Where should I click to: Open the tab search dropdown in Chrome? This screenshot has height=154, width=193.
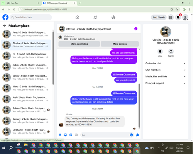tap(3, 3)
